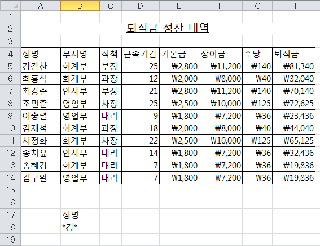Select the name cell '김구완'
The image size is (320, 246).
pos(41,177)
